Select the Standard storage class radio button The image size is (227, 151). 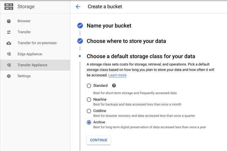click(x=89, y=86)
